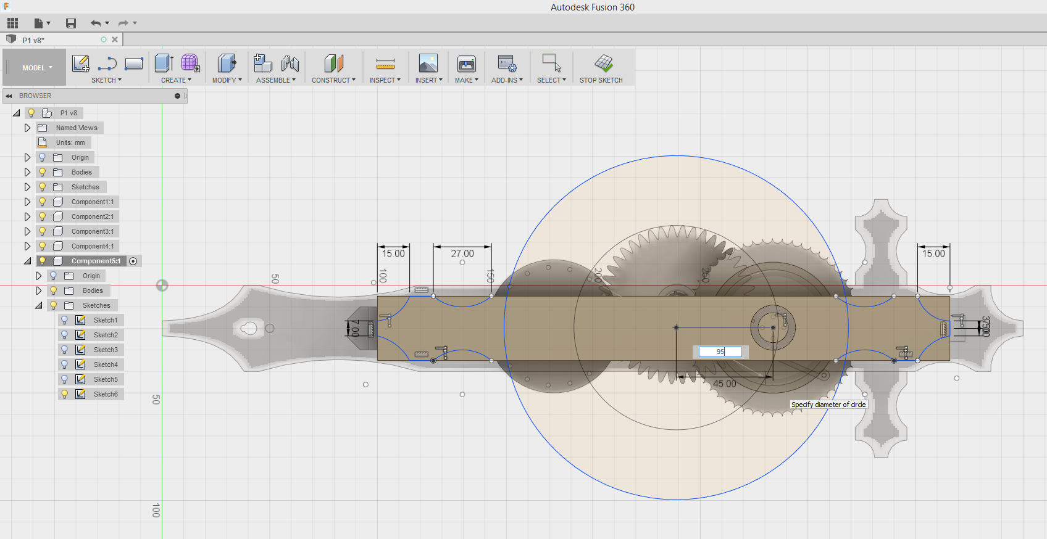The image size is (1047, 539).
Task: Click the 27.00 dimension in sketch
Action: (462, 253)
